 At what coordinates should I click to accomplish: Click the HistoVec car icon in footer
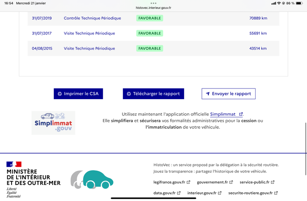click(x=92, y=179)
